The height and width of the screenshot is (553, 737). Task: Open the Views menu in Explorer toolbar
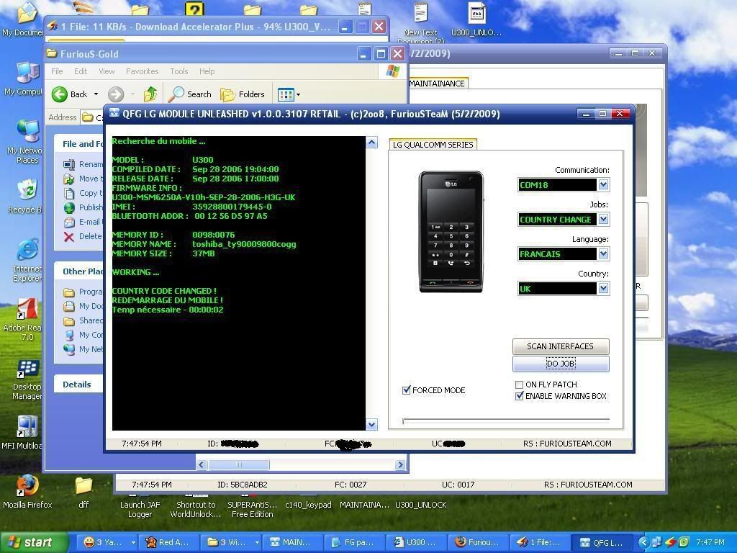pyautogui.click(x=289, y=94)
